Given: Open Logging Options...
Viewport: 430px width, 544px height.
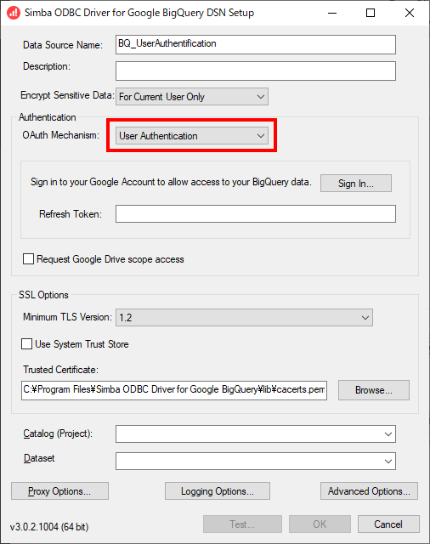Looking at the screenshot, I should [218, 491].
